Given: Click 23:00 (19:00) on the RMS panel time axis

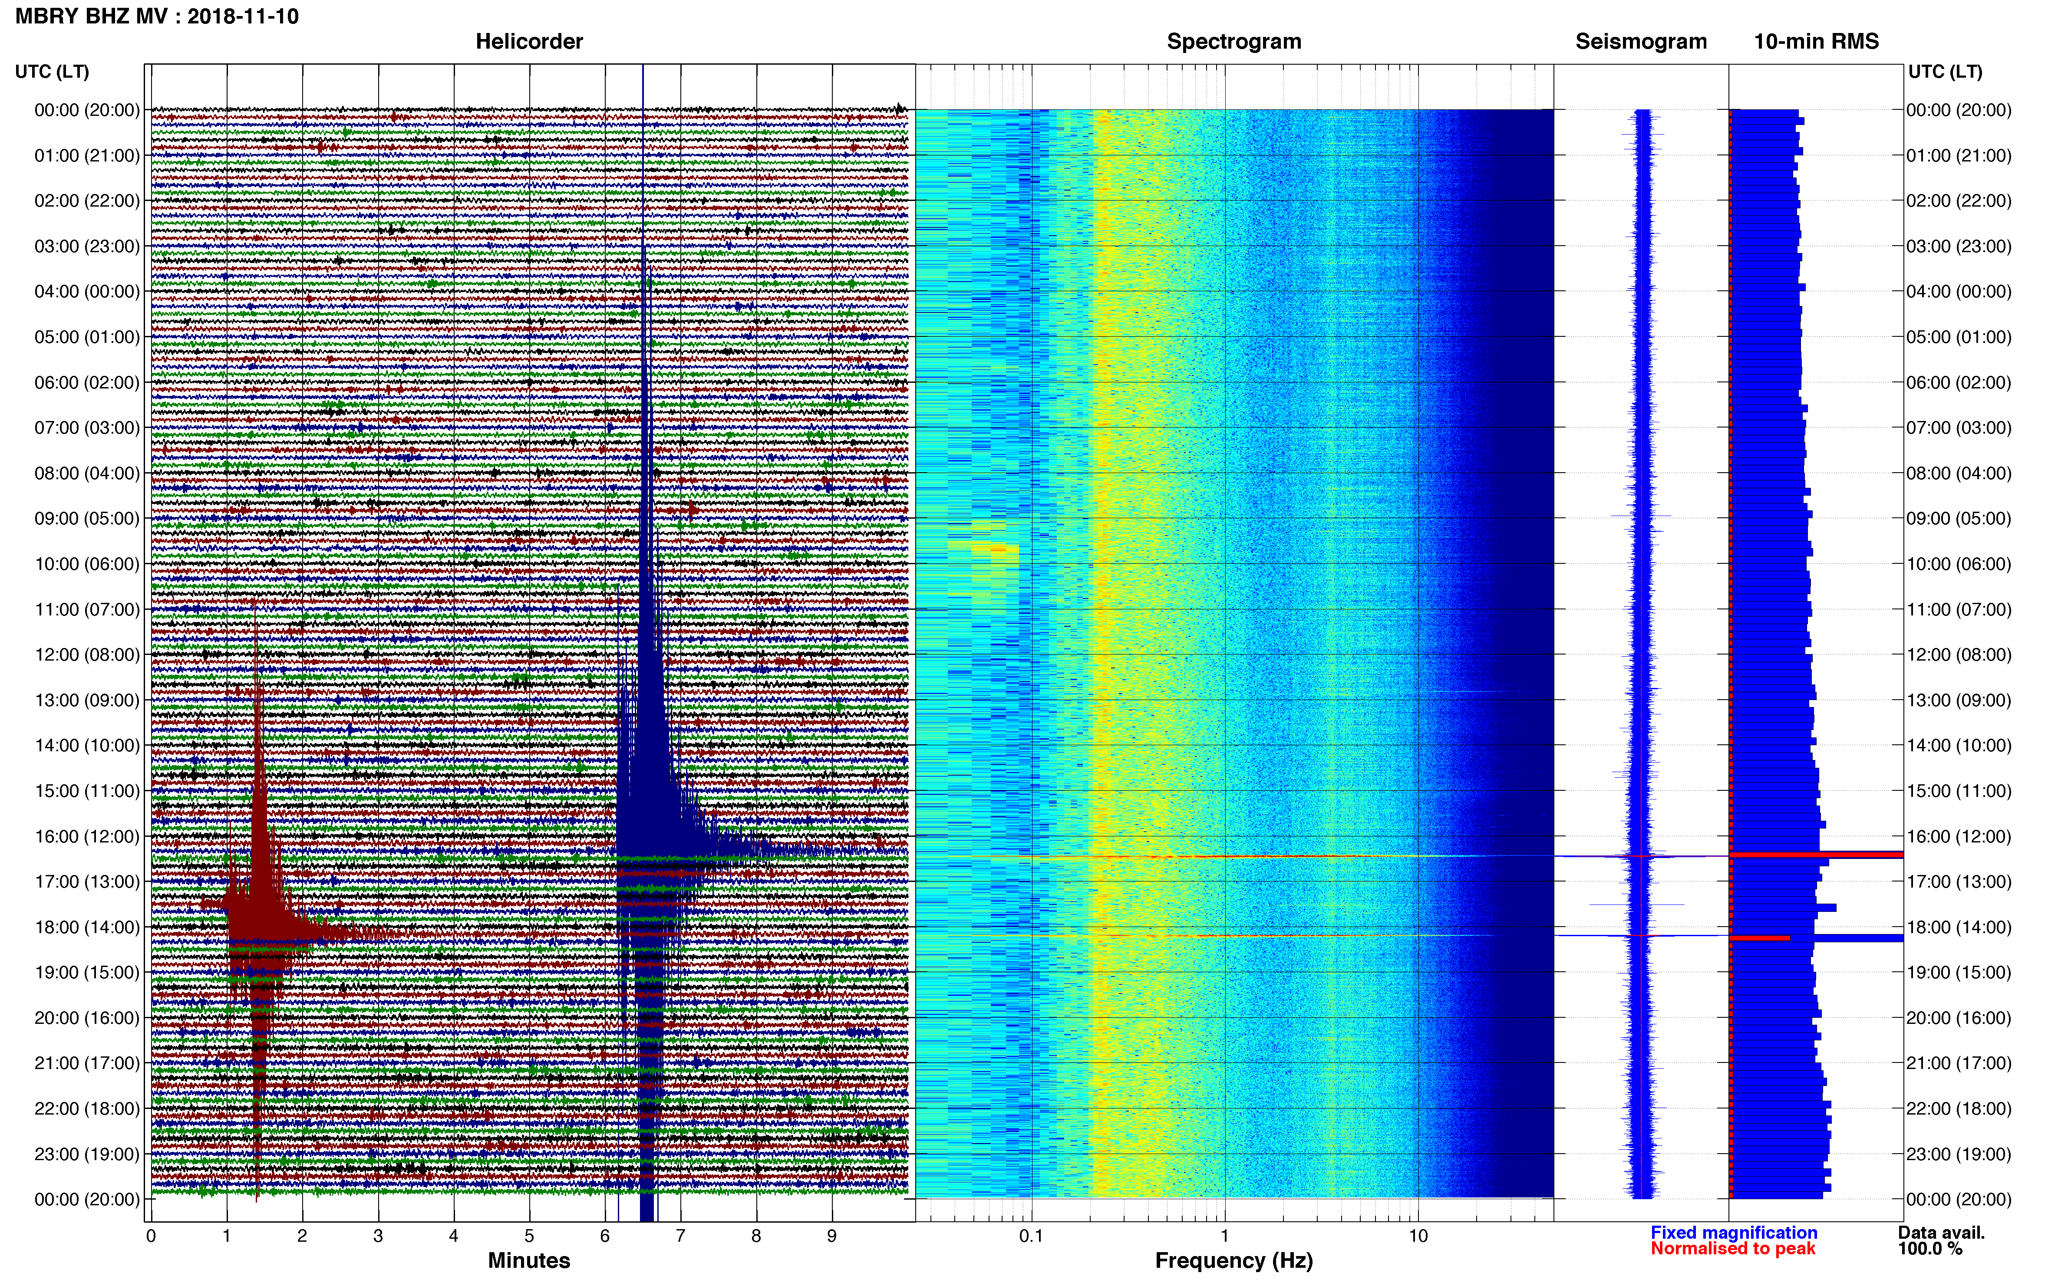Looking at the screenshot, I should point(1959,1154).
